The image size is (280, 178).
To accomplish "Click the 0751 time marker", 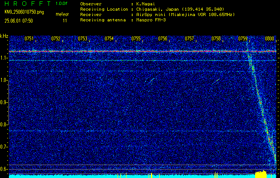I will click(29, 39).
